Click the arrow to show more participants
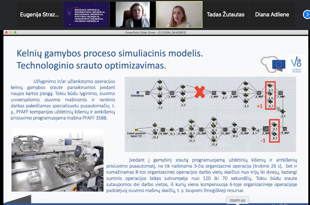 pyautogui.click(x=307, y=14)
